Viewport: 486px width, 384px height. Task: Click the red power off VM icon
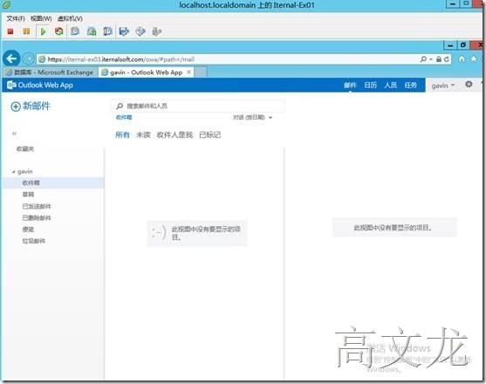click(x=10, y=31)
